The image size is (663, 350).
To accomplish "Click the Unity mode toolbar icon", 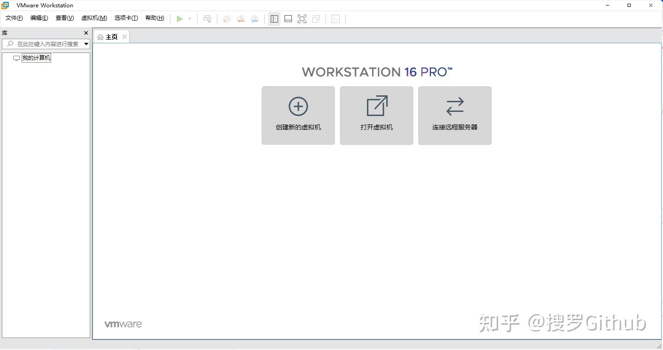I will (x=316, y=19).
